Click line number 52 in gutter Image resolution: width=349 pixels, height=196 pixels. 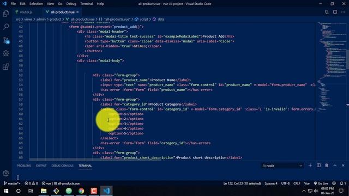21,75
